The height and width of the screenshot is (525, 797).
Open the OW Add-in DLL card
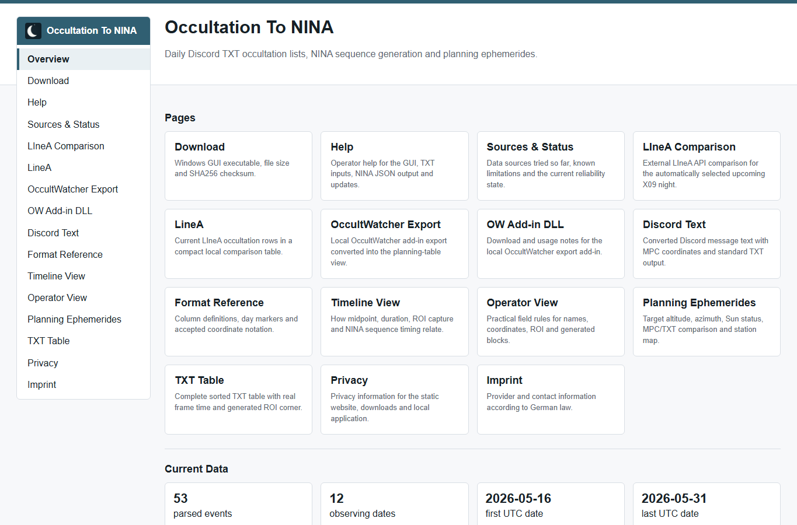(x=551, y=244)
